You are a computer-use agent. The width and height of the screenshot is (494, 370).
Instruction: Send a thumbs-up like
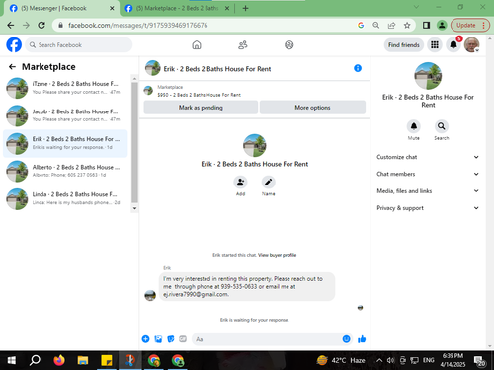(x=362, y=339)
